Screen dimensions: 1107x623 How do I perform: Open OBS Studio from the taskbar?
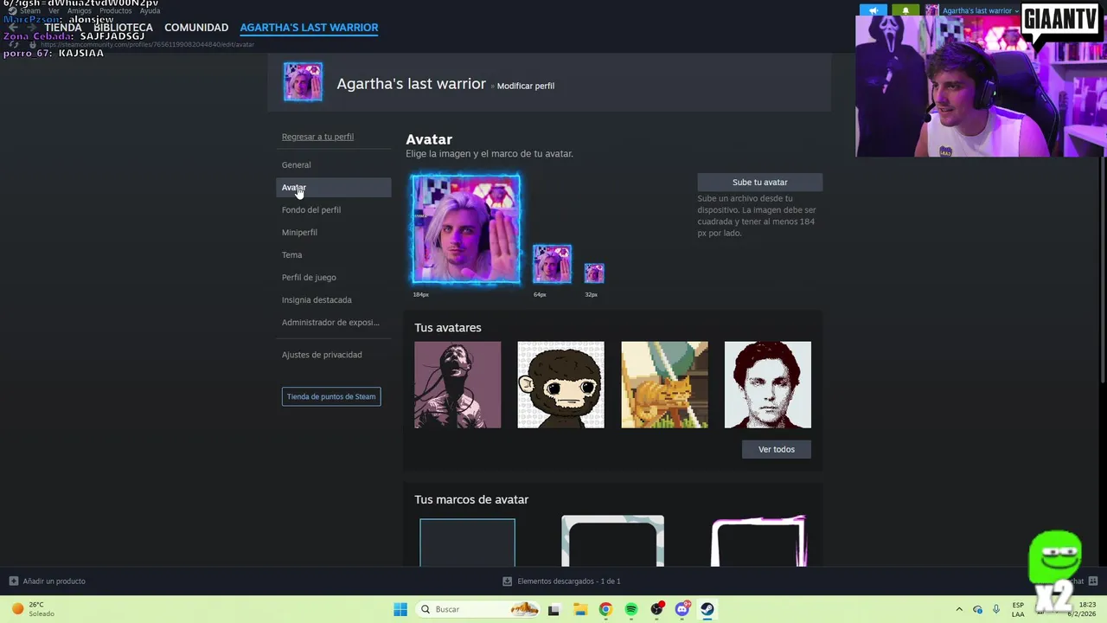point(657,609)
